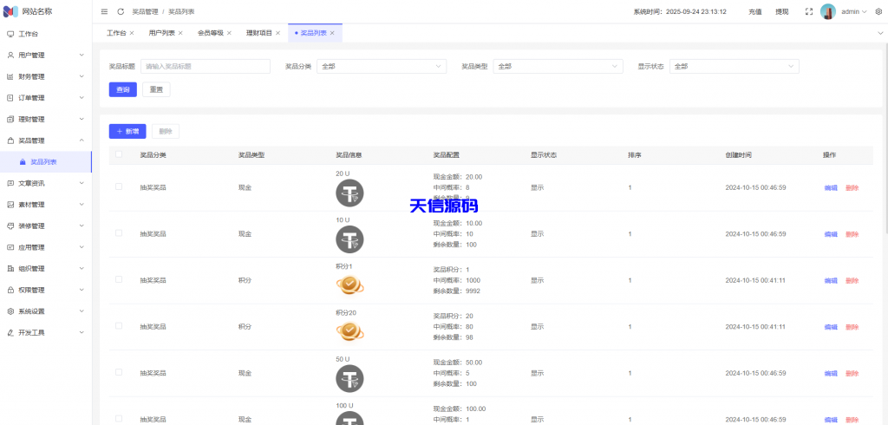888x425 pixels.
Task: Click the 积分1 gold coin image
Action: coord(349,284)
